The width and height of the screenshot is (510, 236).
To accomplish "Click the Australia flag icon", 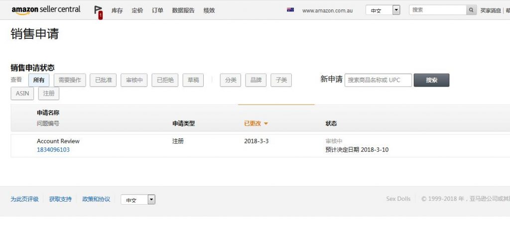I will 290,10.
